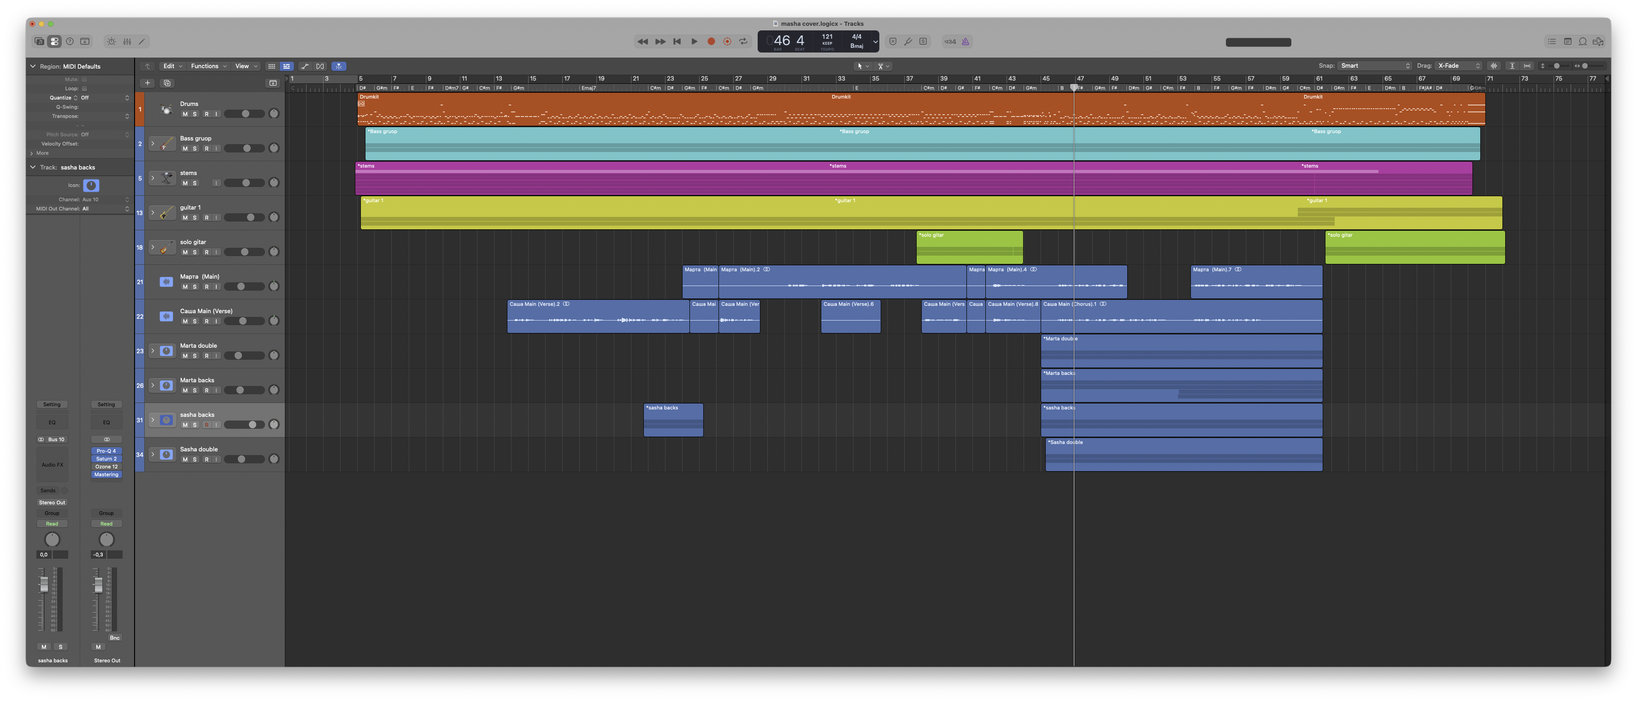Record-enable the guitar 1 track
The height and width of the screenshot is (701, 1637).
pos(206,218)
